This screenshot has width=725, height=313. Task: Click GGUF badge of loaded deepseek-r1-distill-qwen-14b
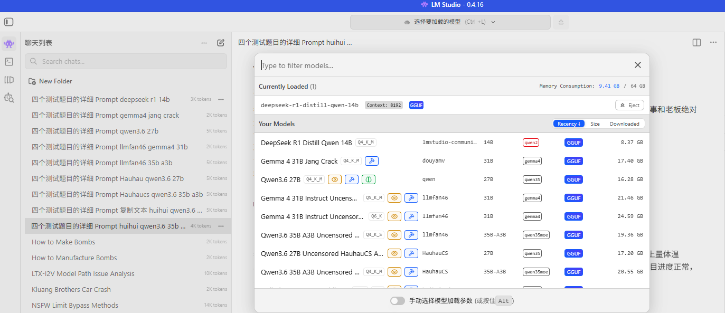click(416, 105)
